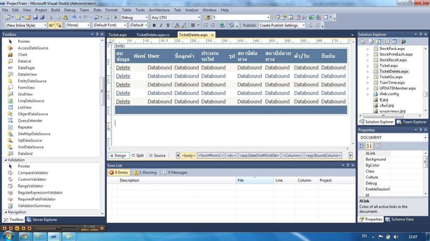Toggle auto-hide pin on Toolbox panel
This screenshot has width=430, height=241.
tap(97, 34)
